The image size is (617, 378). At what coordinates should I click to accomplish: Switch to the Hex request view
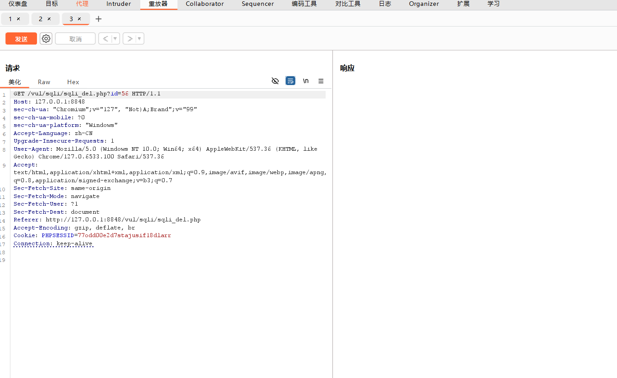click(73, 82)
